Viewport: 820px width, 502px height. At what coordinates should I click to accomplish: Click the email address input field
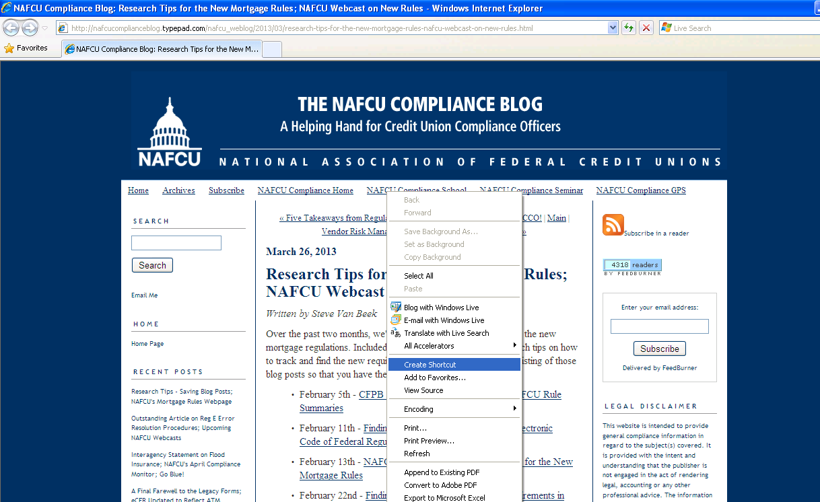pos(660,326)
